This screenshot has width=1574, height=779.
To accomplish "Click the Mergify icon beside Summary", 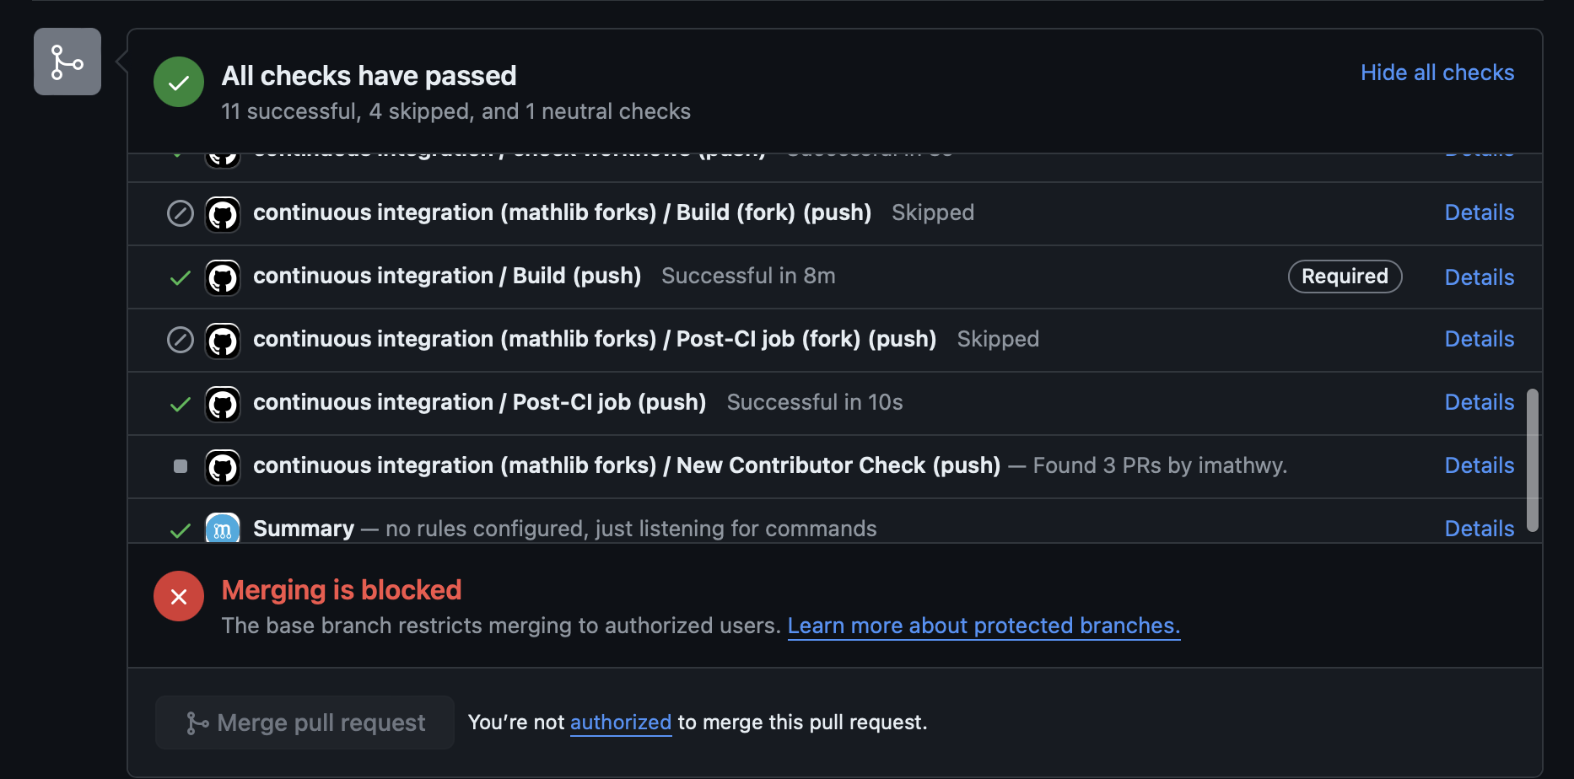I will 223,528.
